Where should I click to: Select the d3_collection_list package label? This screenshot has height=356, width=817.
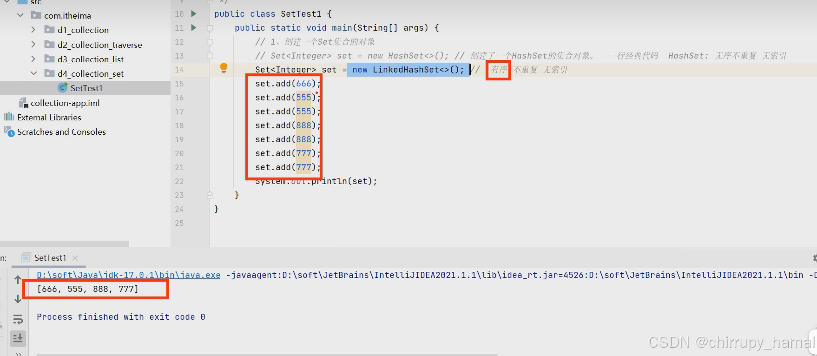pyautogui.click(x=91, y=59)
